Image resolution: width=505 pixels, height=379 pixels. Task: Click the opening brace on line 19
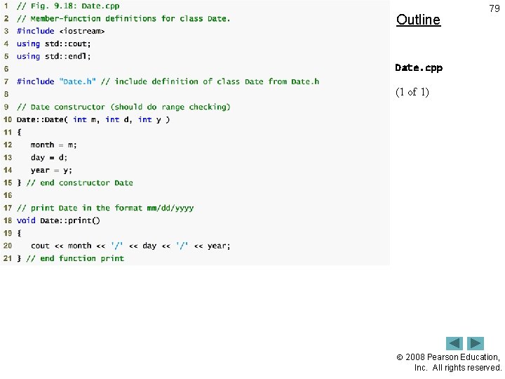pyautogui.click(x=19, y=233)
